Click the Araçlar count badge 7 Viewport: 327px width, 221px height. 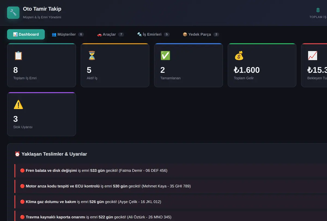121,34
